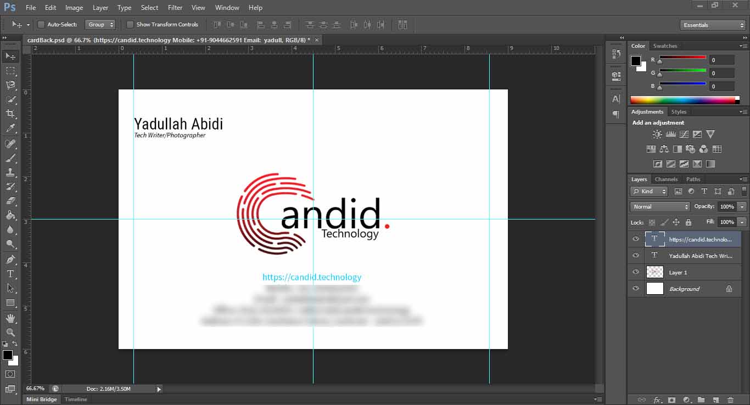Select the Rectangular Marquee tool
Screen dimensions: 750x405
point(10,71)
